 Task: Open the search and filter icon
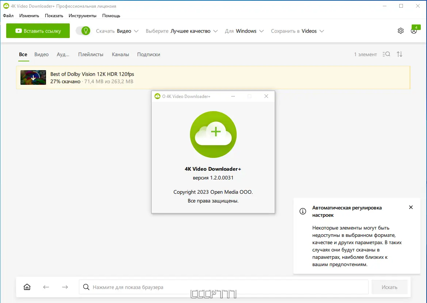click(386, 54)
